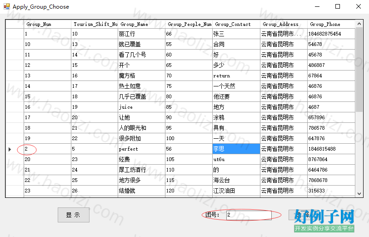
Task: Select the contact cell 合同
Action: [x=236, y=44]
